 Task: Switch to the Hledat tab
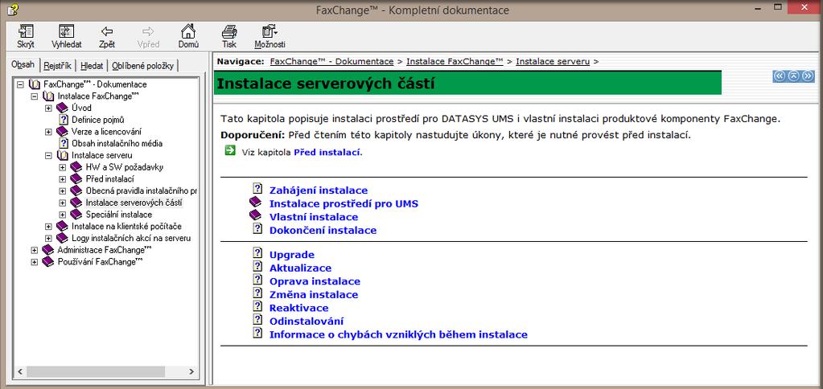click(x=92, y=66)
